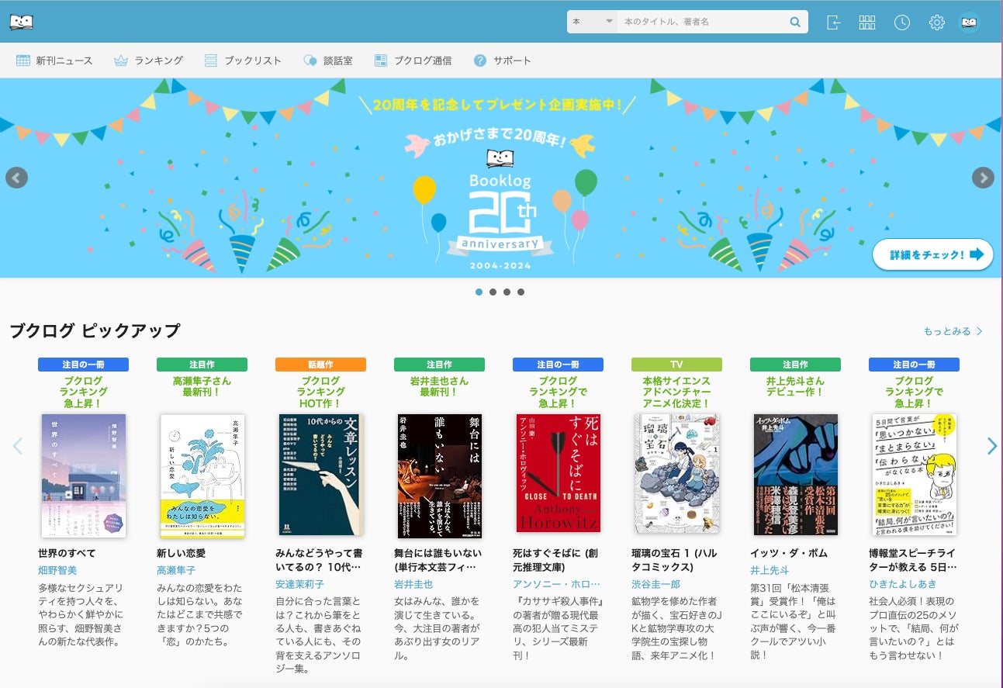Viewport: 1003px width, 688px height.
Task: Click the login door icon in the header
Action: click(x=833, y=22)
